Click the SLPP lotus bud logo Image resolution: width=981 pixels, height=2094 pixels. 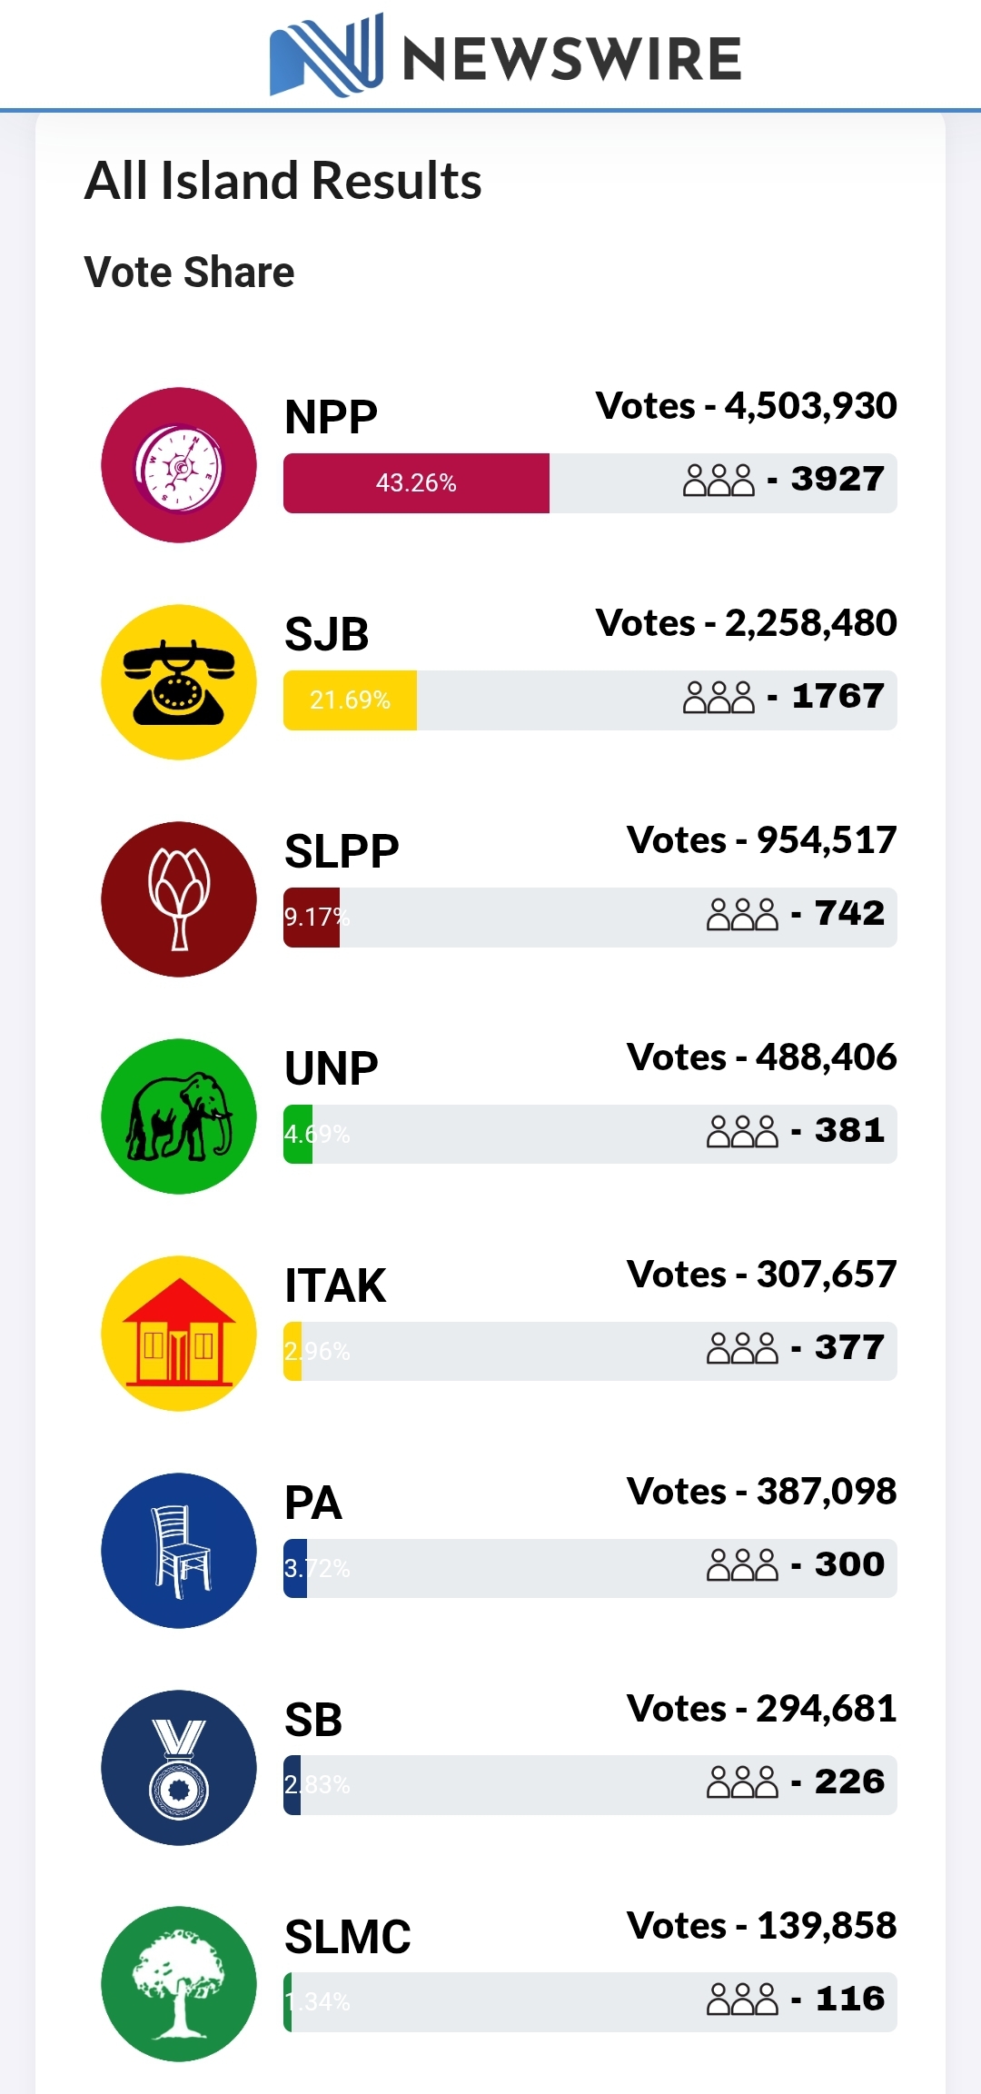coord(179,899)
